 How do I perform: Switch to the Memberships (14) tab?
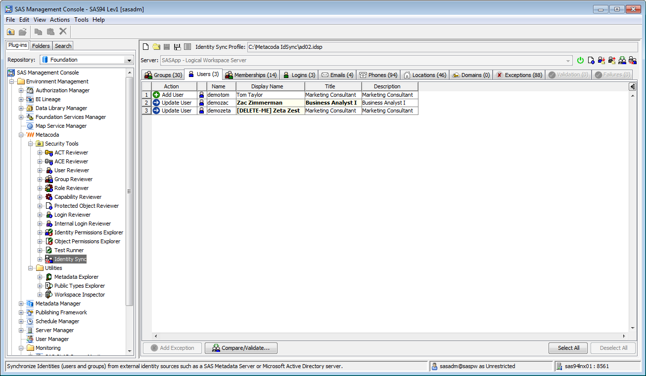[251, 75]
